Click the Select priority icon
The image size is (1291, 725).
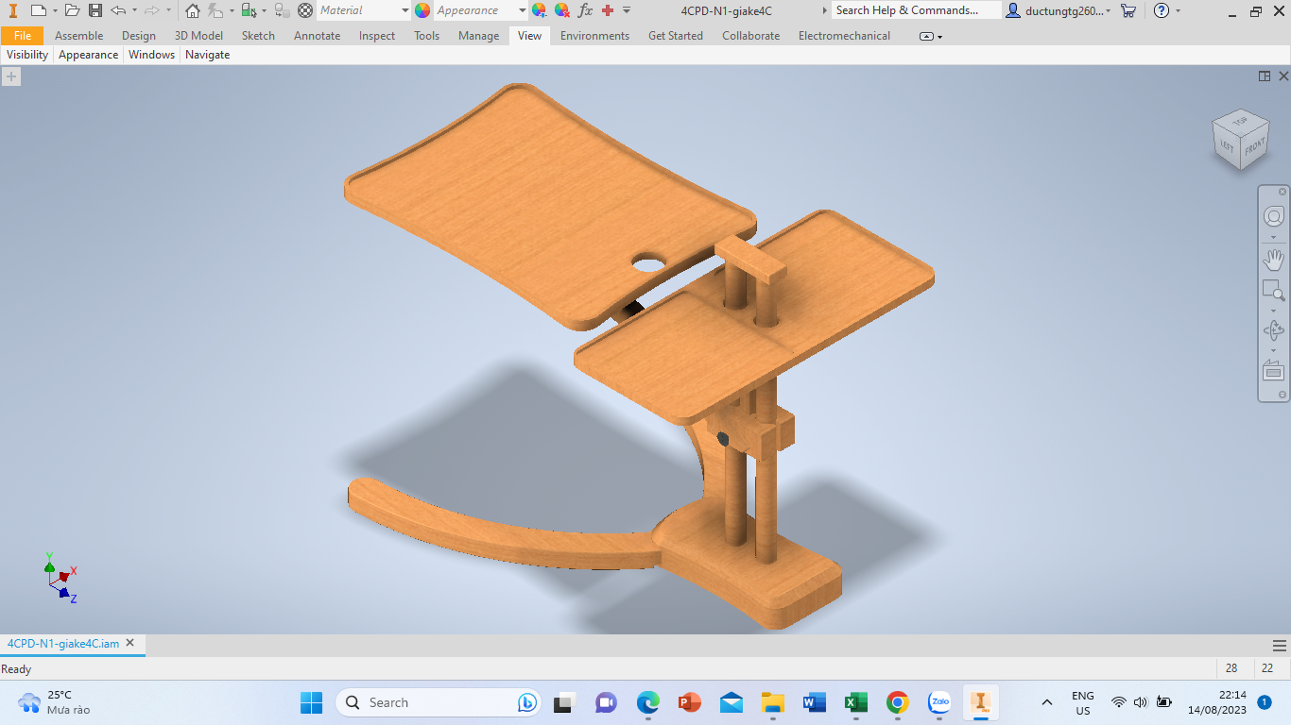[x=249, y=10]
